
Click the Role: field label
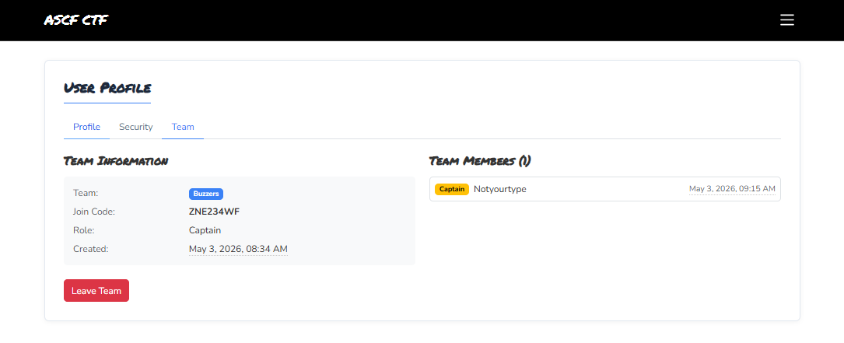84,230
